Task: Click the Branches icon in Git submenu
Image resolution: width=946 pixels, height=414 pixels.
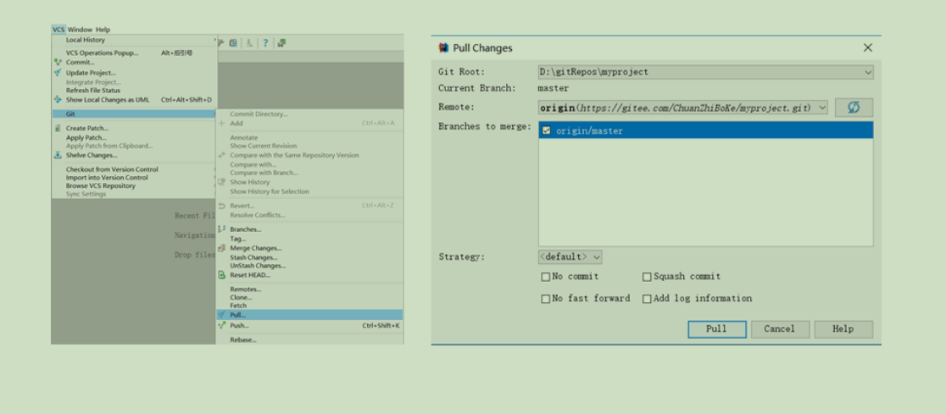Action: click(x=221, y=229)
